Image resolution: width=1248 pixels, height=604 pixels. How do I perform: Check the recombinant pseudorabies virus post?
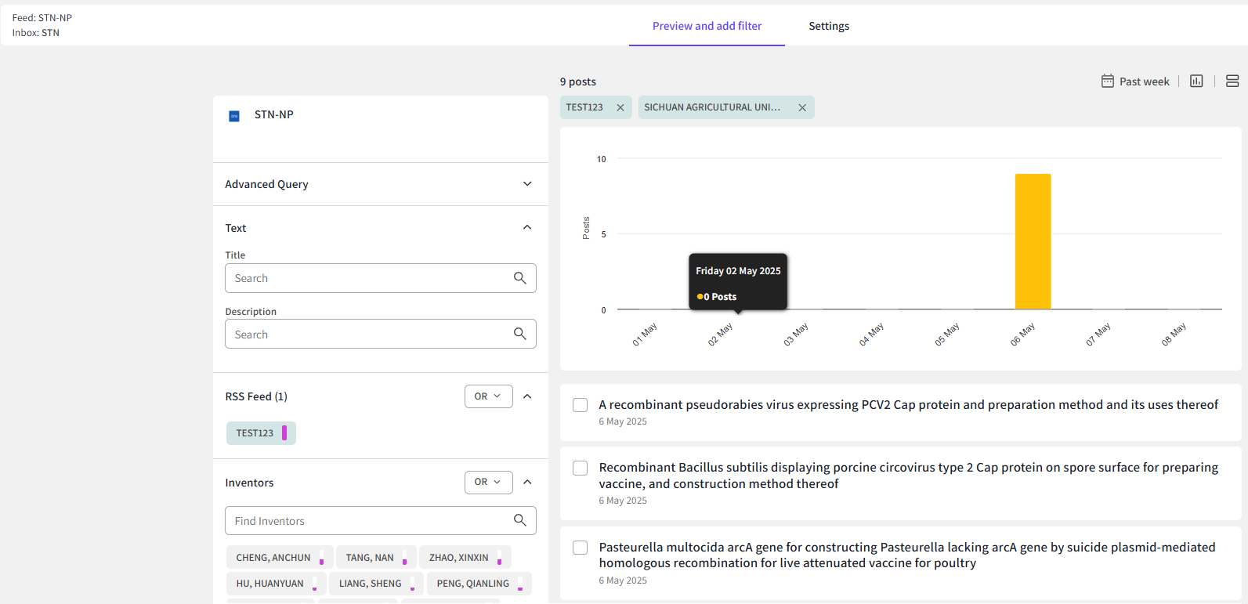pos(580,405)
